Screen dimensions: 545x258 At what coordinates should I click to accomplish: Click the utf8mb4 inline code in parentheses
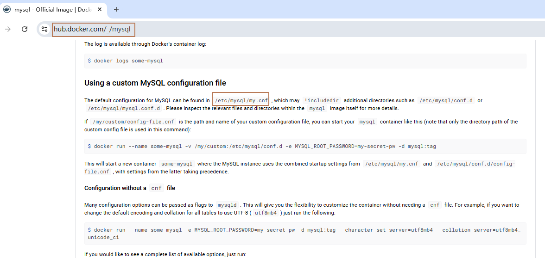(266, 213)
